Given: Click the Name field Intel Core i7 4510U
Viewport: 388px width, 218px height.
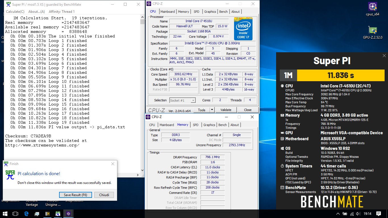Looking at the screenshot, I should coord(199,21).
